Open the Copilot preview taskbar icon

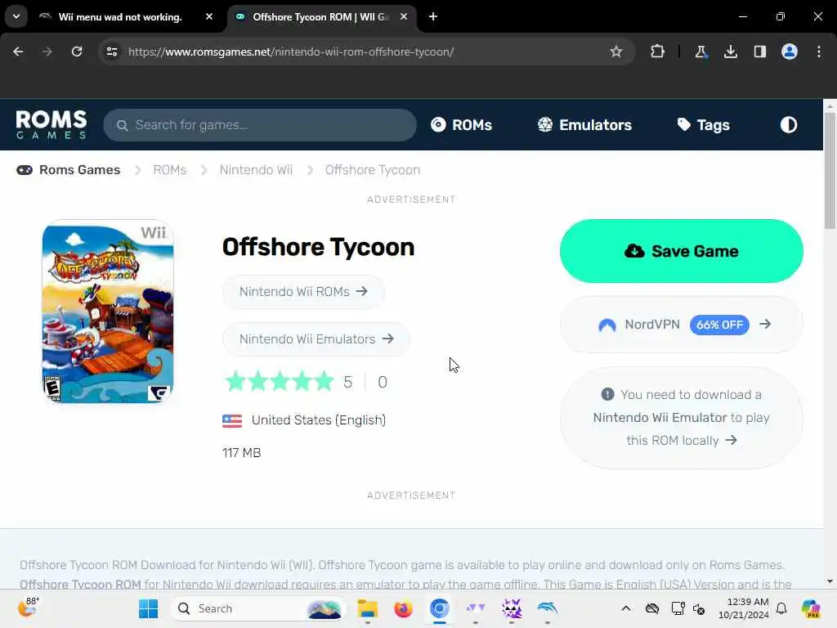pyautogui.click(x=811, y=608)
